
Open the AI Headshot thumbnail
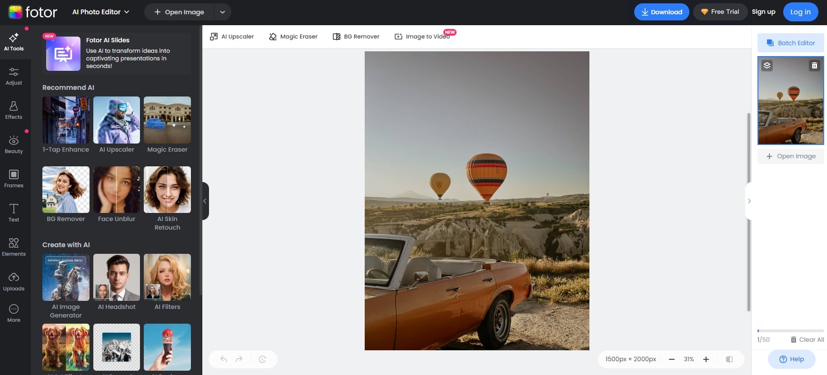click(117, 277)
